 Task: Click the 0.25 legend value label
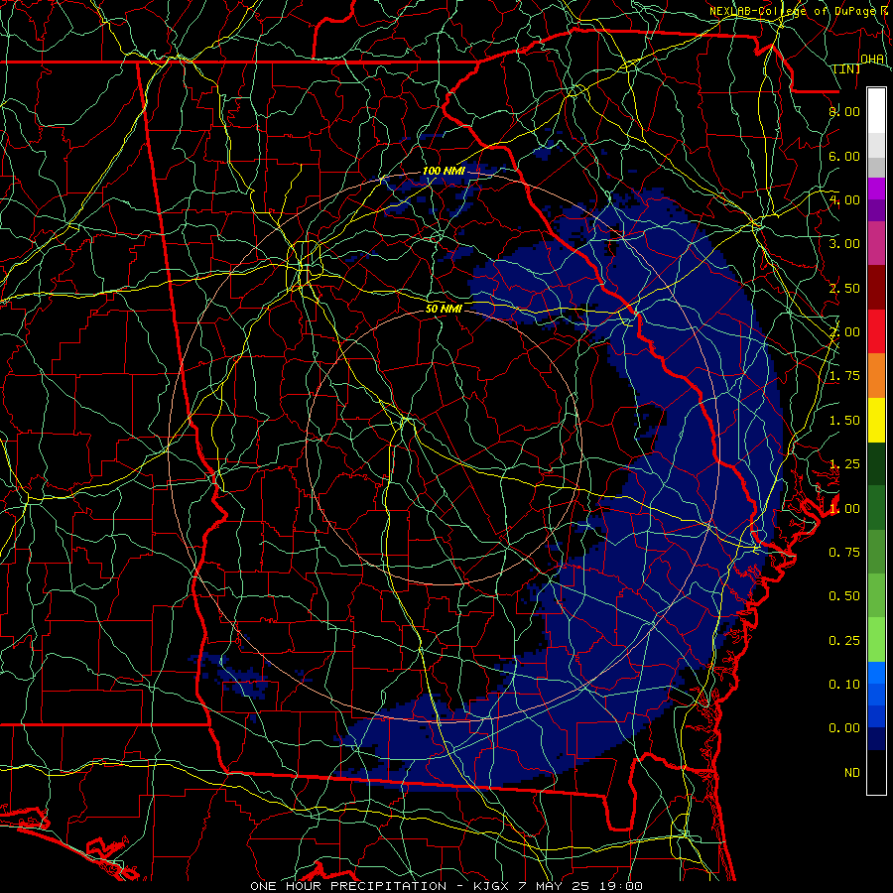tap(844, 641)
